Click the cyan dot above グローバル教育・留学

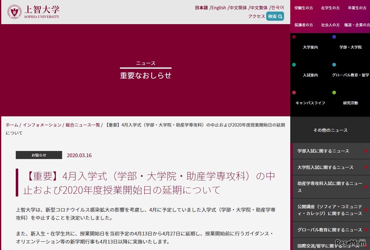334,65
